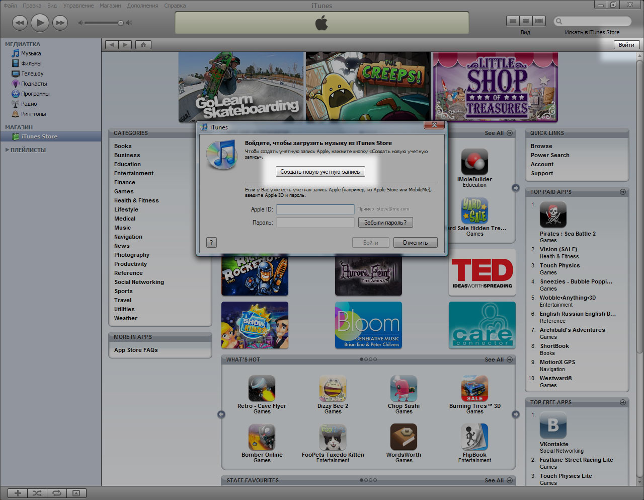Switch to list view icon

513,21
